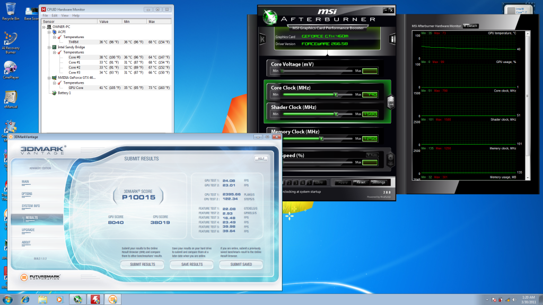Open the Main tab in 3DMark Vantage
Screen dimensions: 543x305
coord(25,182)
